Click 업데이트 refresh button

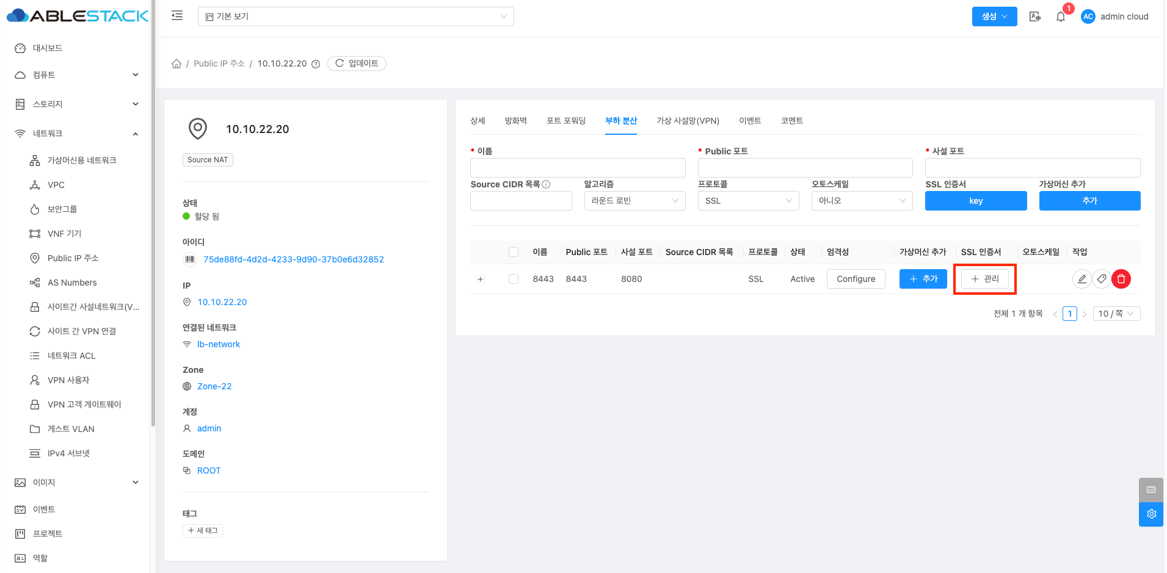357,63
